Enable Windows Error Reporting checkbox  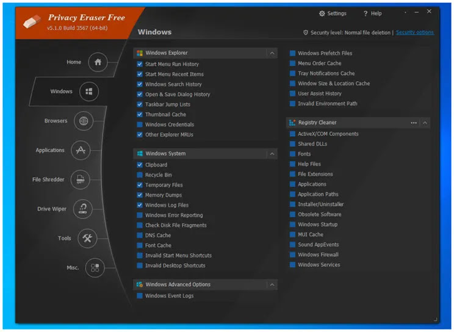click(x=140, y=215)
